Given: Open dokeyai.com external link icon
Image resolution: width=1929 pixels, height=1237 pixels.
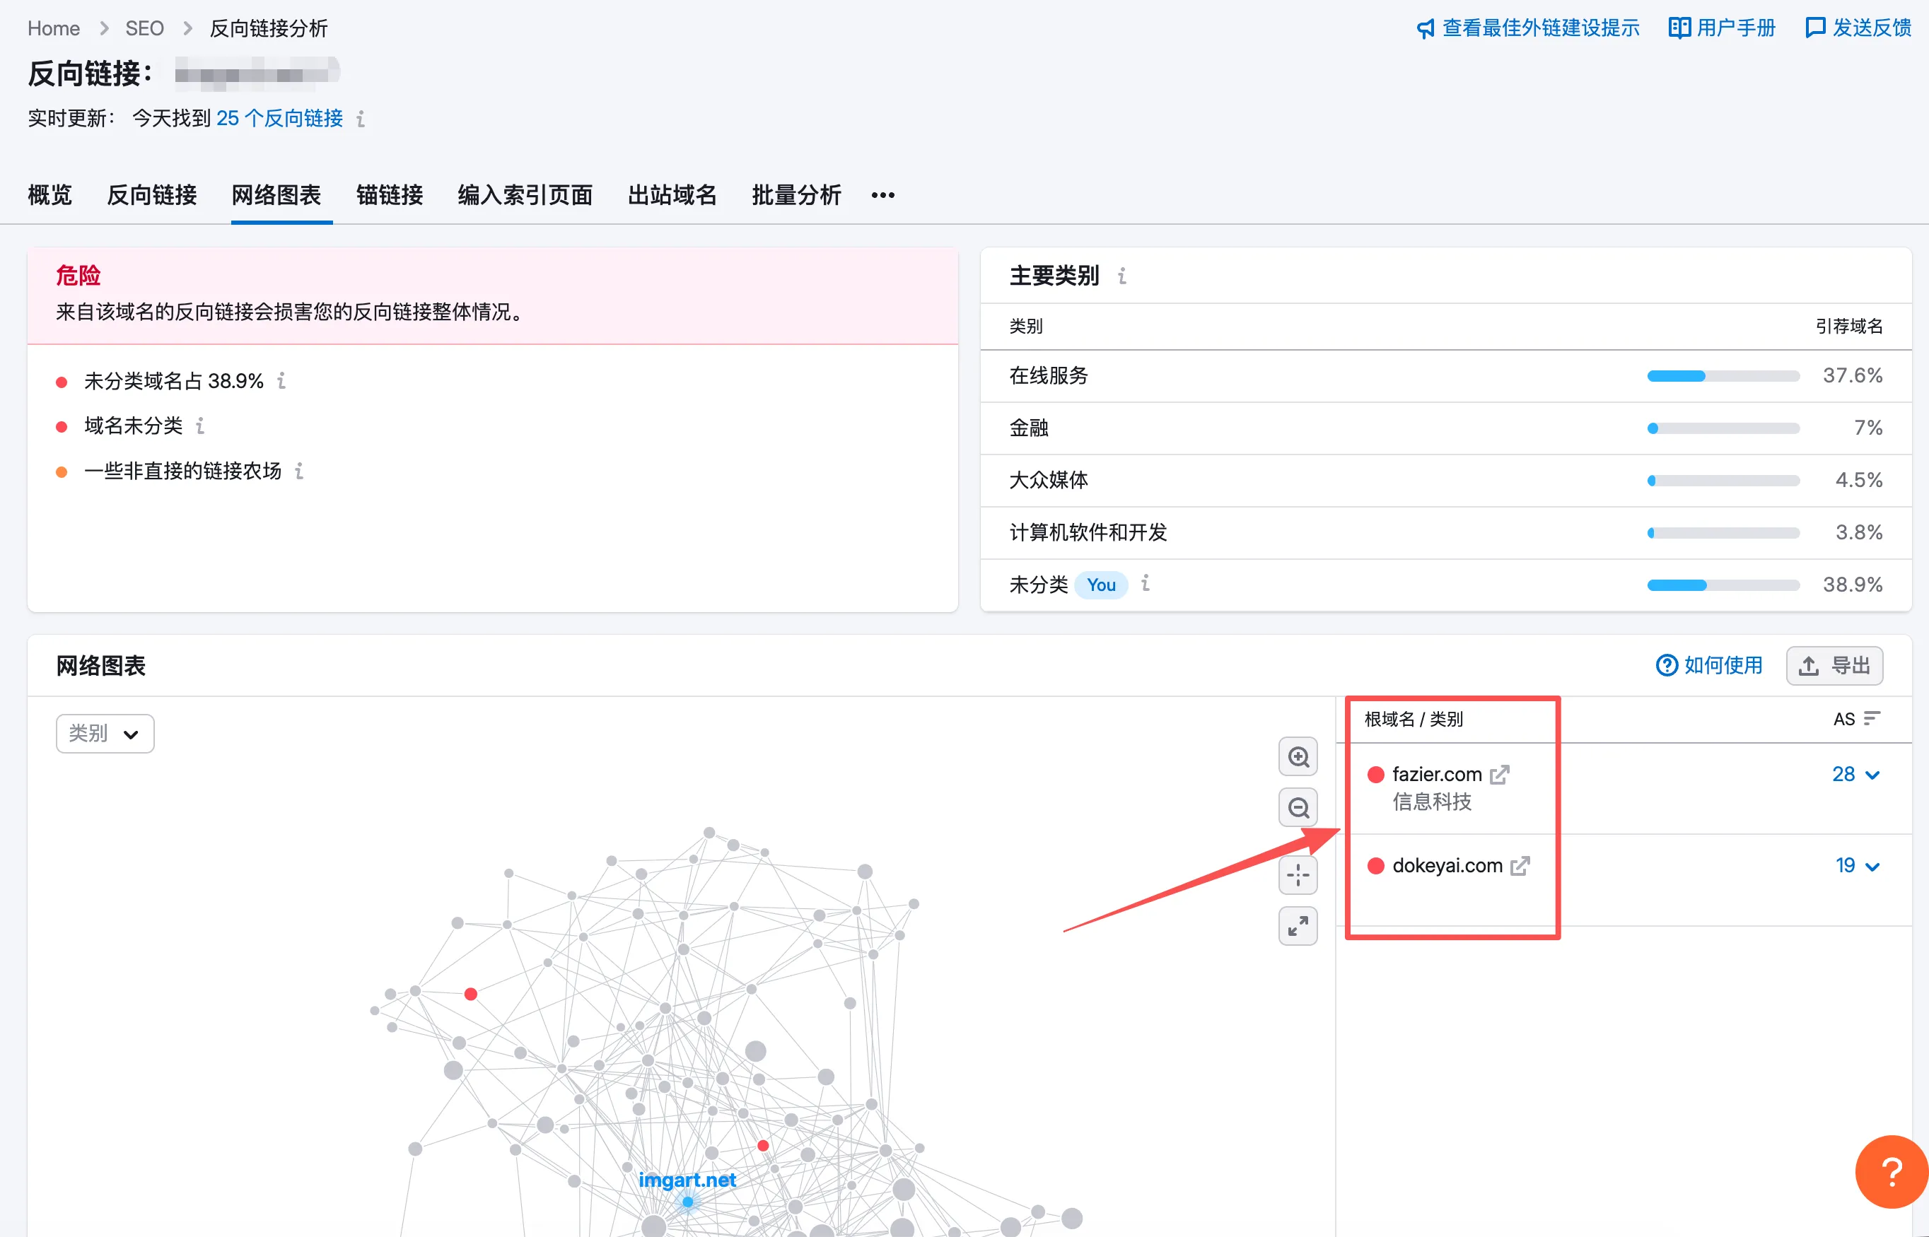Looking at the screenshot, I should (x=1520, y=866).
